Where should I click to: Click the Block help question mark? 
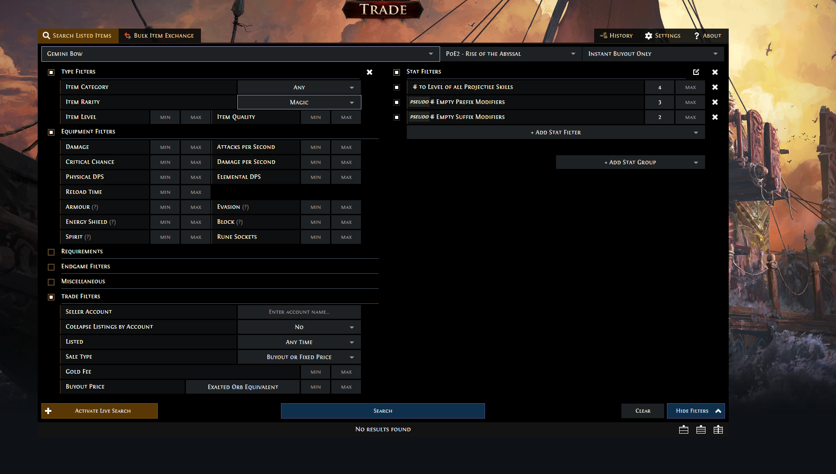point(240,222)
